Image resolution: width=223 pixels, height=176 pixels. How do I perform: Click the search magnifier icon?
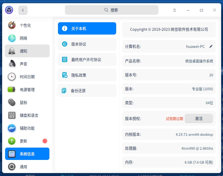[x=106, y=10]
